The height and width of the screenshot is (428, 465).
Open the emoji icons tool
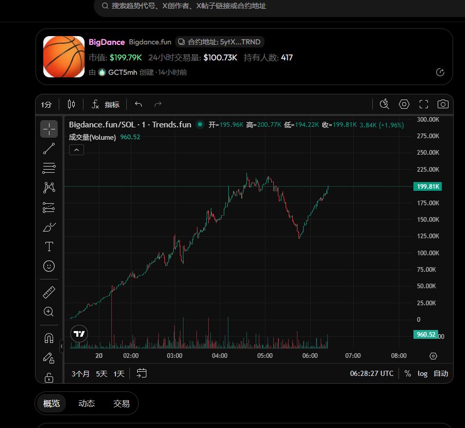(x=49, y=266)
